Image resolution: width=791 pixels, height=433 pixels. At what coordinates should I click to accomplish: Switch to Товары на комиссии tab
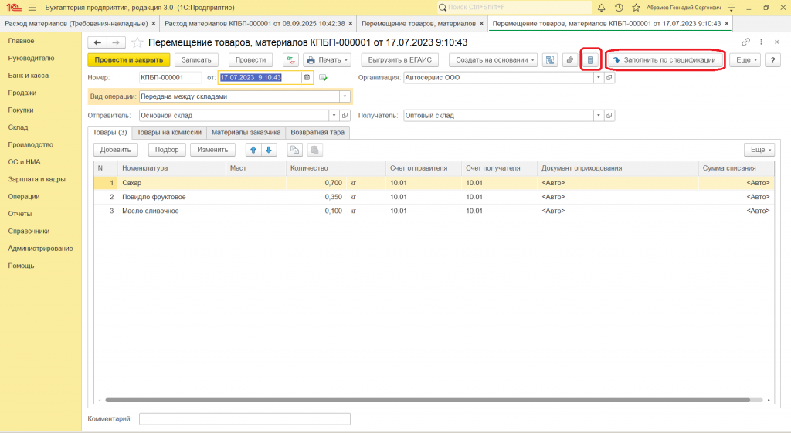point(168,132)
